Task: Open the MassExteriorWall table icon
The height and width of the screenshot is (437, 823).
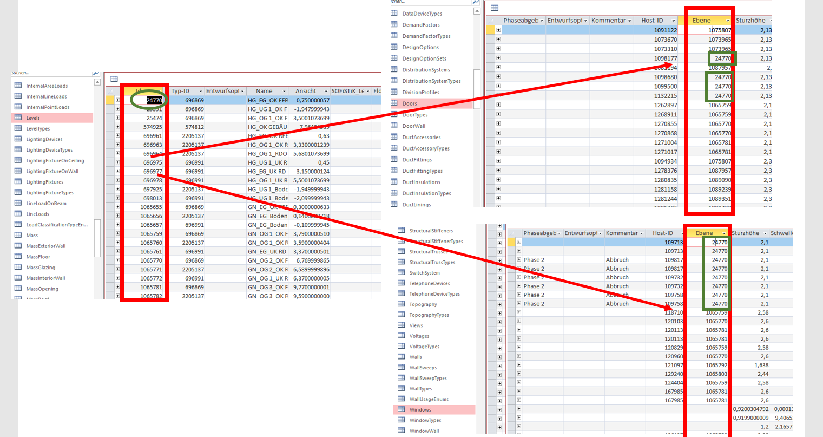Action: tap(18, 246)
